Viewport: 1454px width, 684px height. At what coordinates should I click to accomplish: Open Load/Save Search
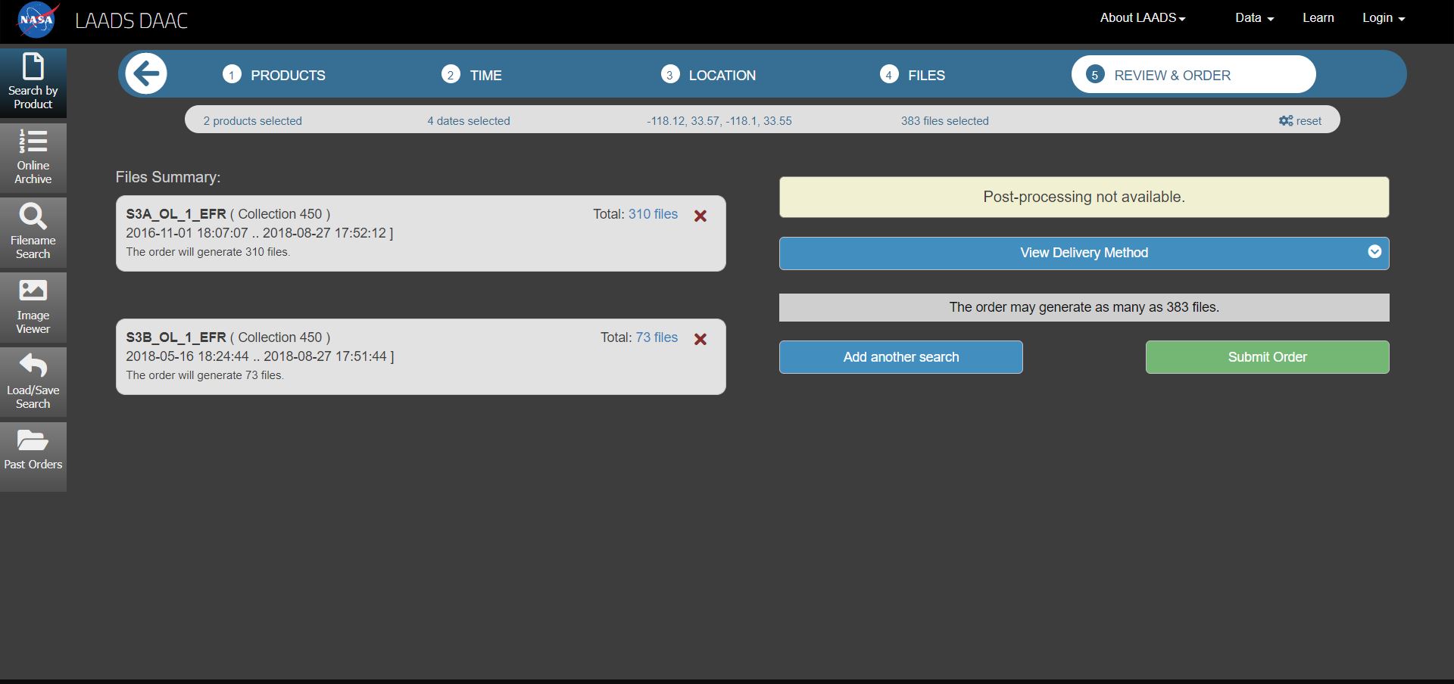pos(33,382)
